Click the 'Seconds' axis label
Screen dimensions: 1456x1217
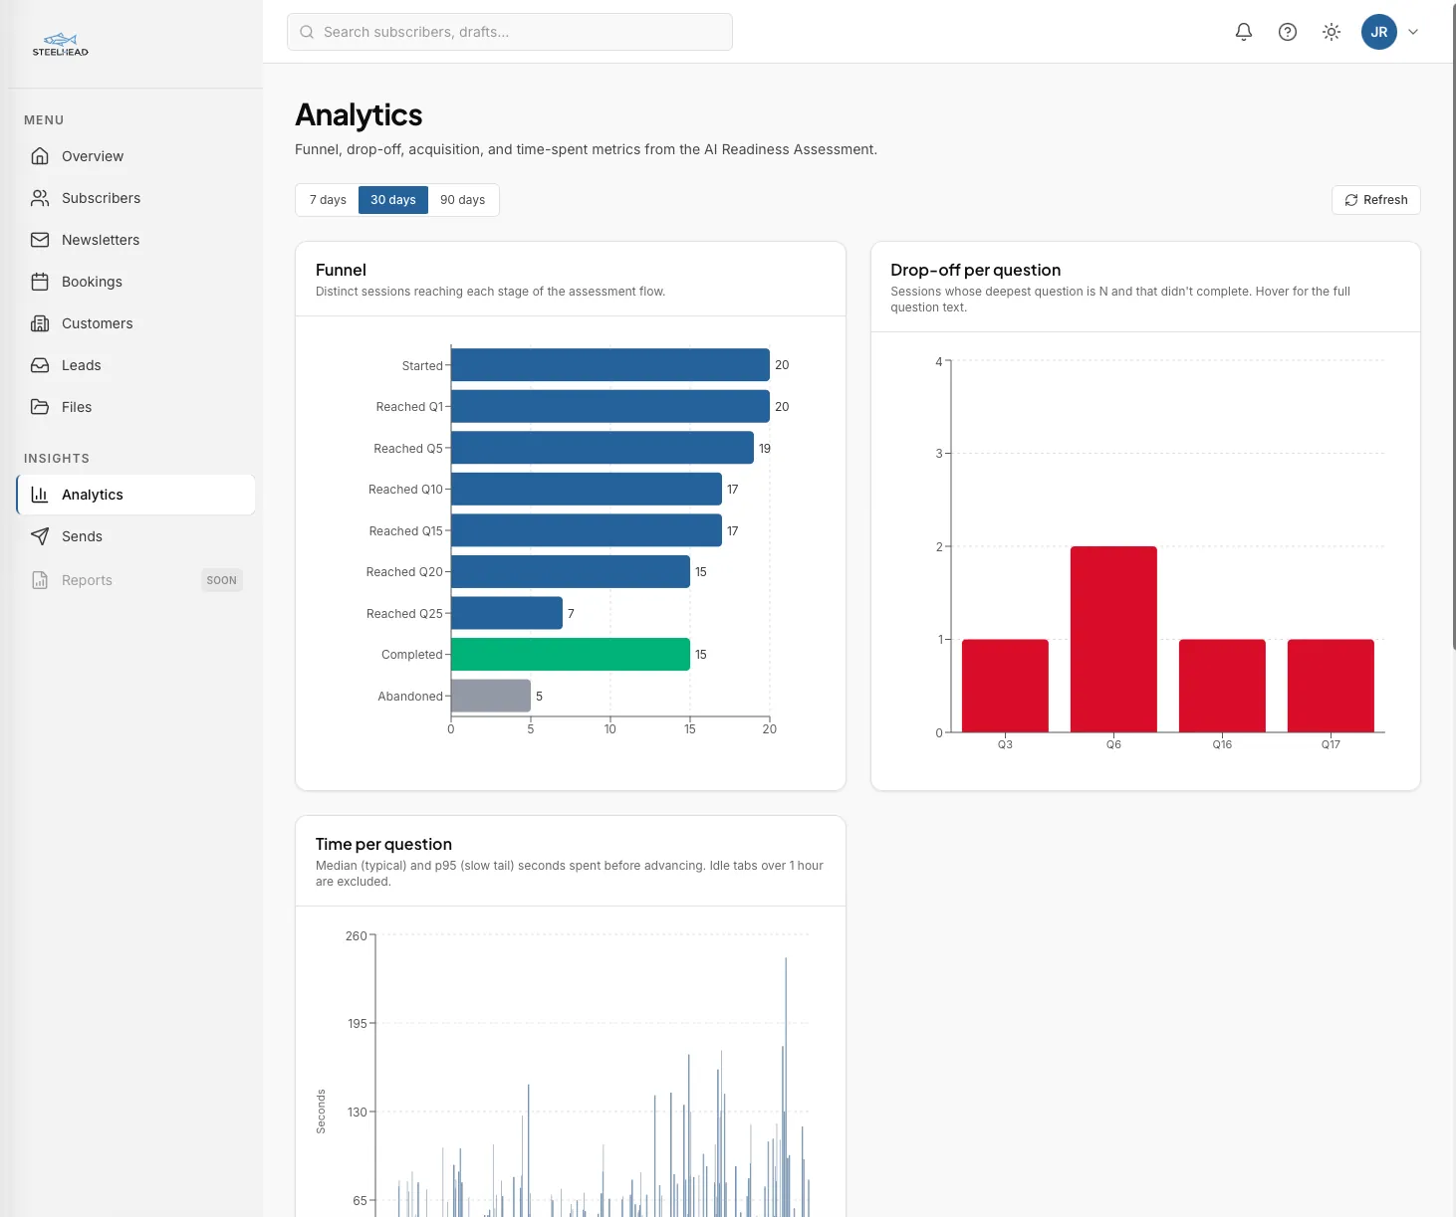(x=321, y=1112)
